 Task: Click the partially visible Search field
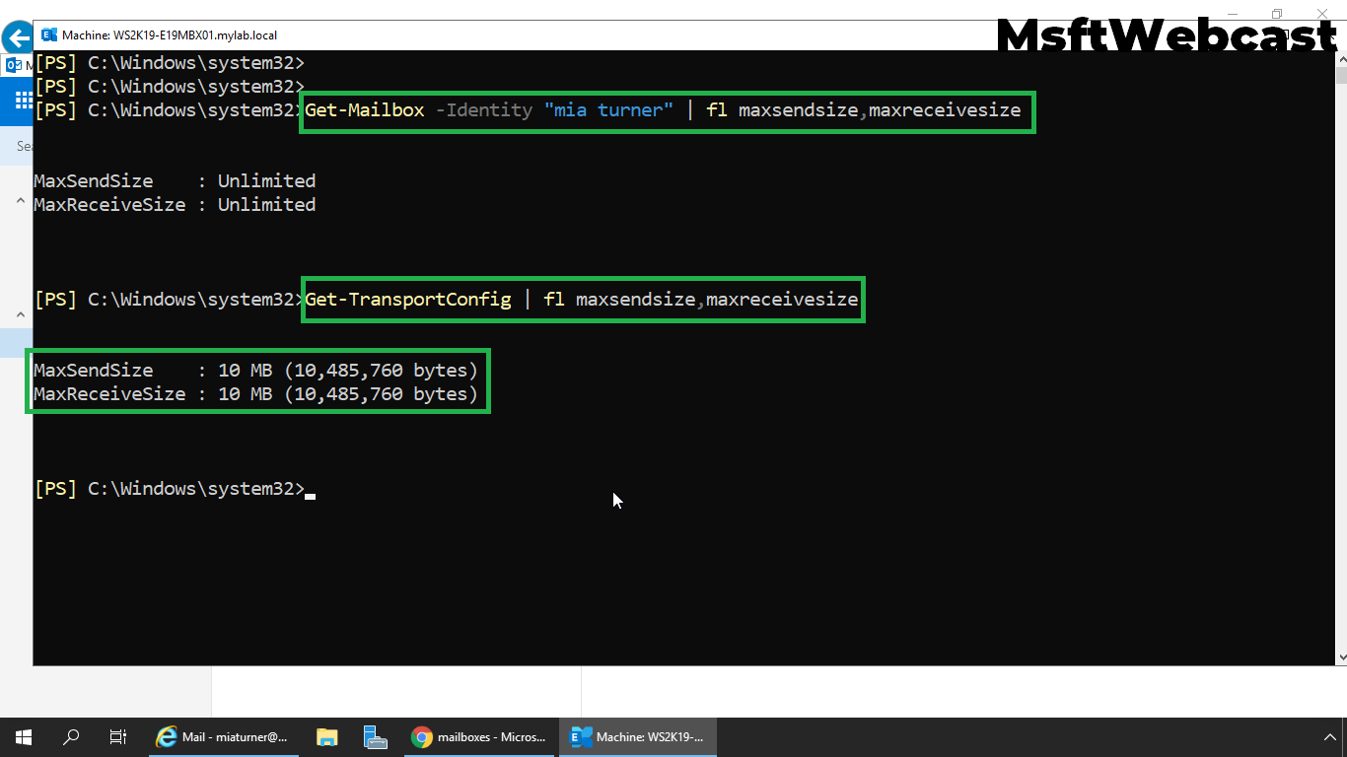coord(24,146)
